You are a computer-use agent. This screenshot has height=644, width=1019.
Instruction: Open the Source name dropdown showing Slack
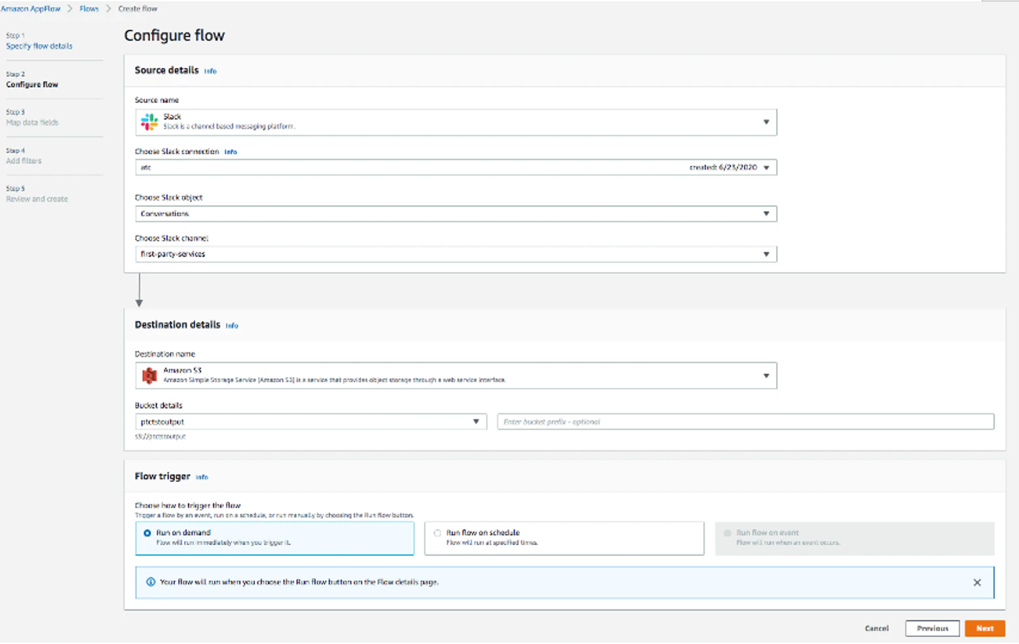point(456,123)
